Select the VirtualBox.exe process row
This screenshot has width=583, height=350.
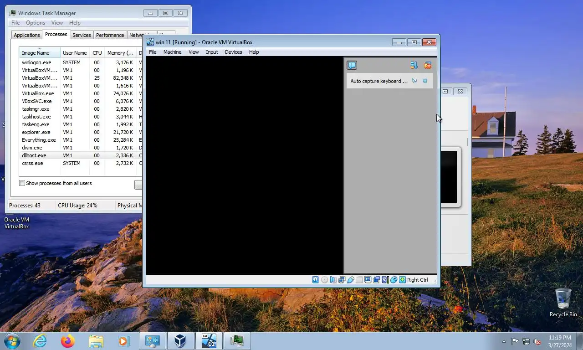80,93
